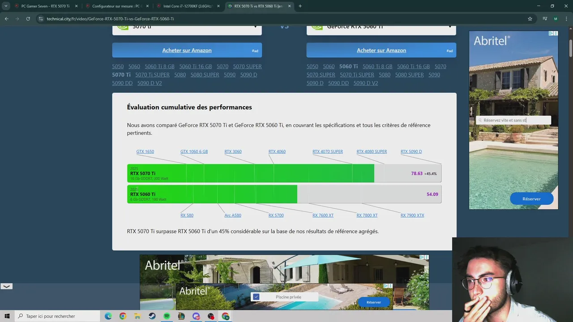
Task: Open the Chrome profile M window in taskbar
Action: pos(226,316)
